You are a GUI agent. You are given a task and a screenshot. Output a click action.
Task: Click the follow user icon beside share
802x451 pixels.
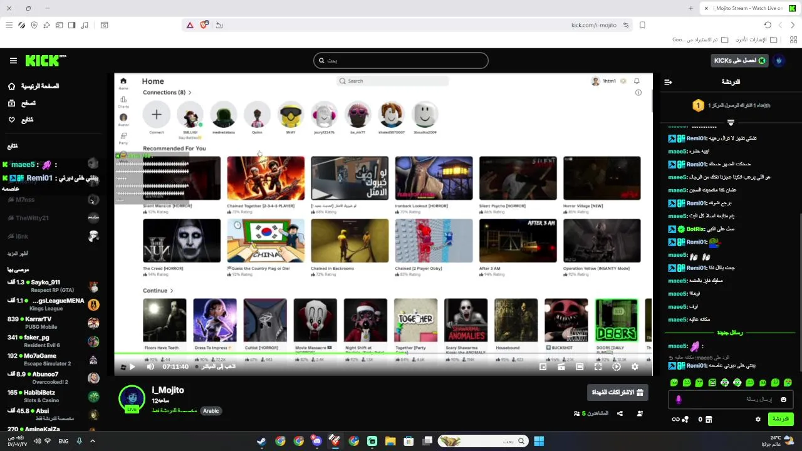[640, 413]
